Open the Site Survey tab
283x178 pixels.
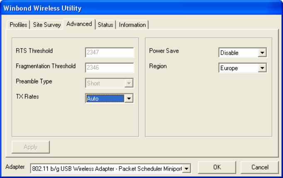tap(47, 24)
